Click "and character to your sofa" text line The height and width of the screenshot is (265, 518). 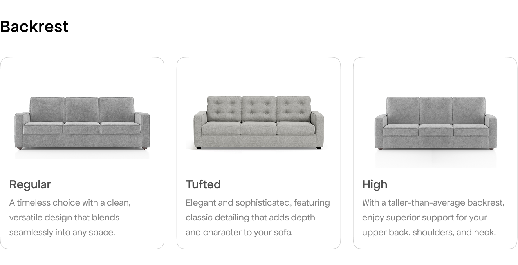pos(239,233)
